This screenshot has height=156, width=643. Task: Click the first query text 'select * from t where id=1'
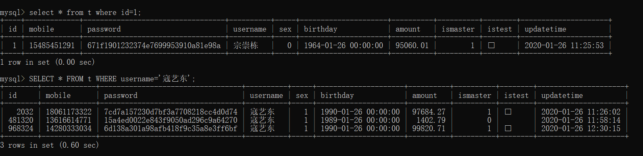(85, 12)
